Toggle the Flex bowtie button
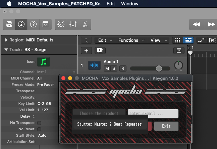Viewport: 217px width, 149px height. (212, 40)
